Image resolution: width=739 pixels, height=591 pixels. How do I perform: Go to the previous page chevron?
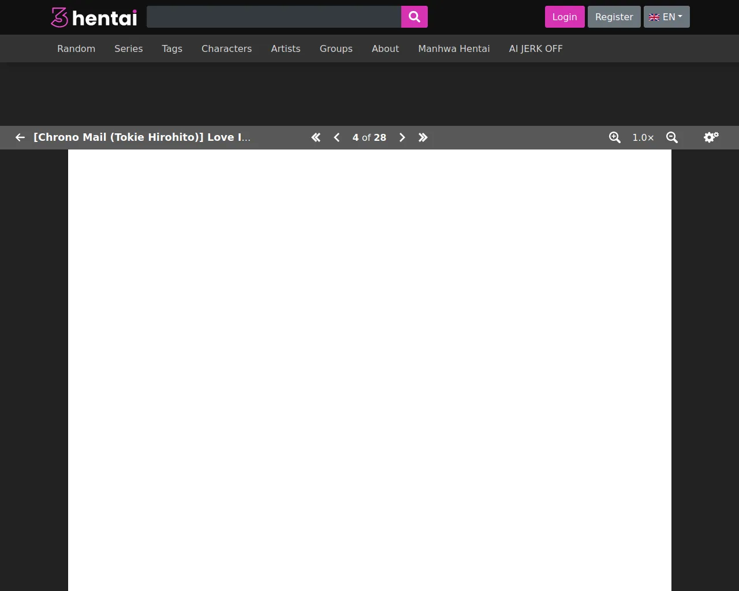pos(337,137)
